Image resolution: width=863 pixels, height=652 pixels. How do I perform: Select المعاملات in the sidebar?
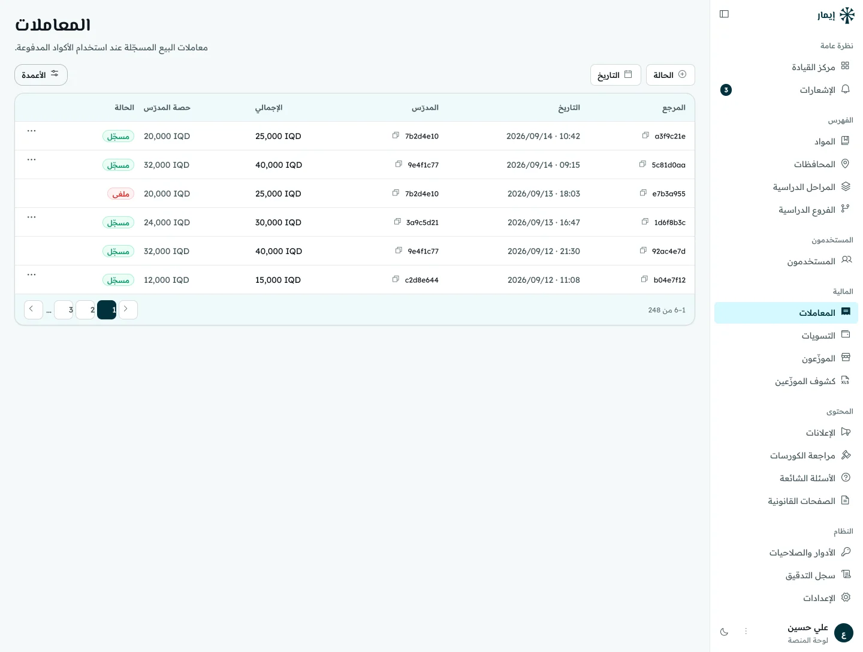point(786,313)
